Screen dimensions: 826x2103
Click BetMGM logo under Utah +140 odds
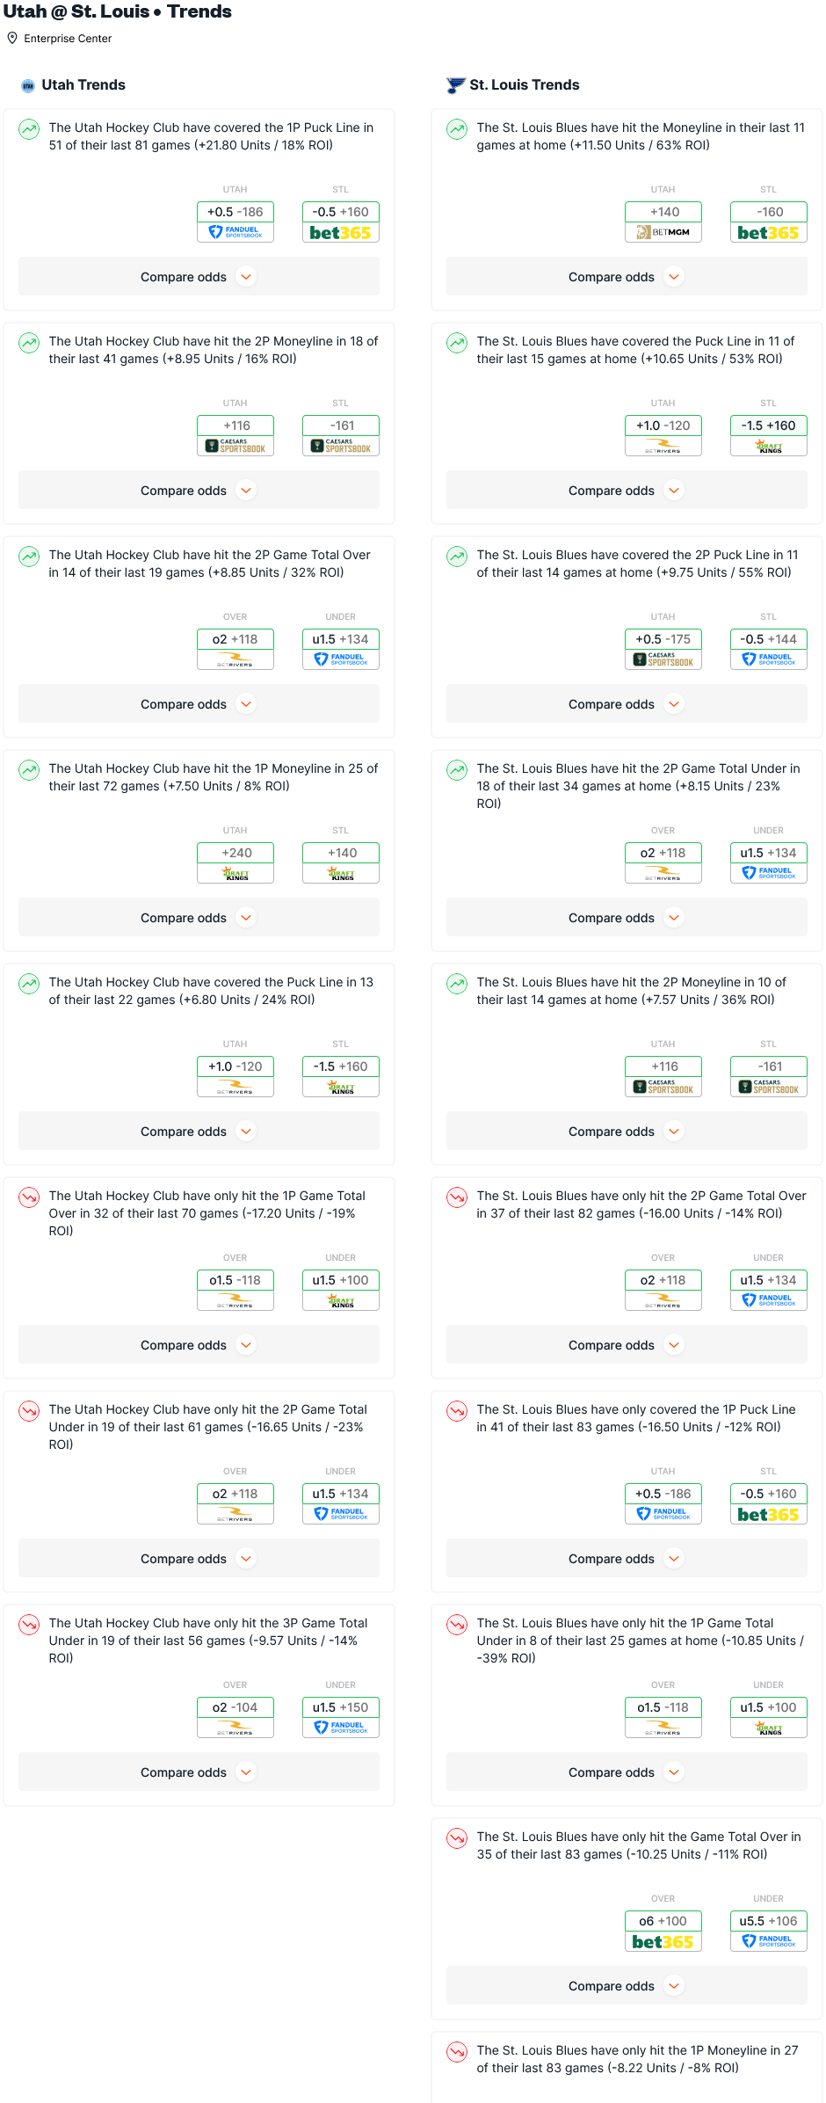point(663,233)
